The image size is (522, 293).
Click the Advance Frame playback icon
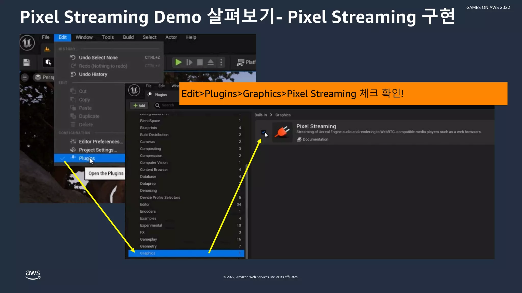[189, 62]
